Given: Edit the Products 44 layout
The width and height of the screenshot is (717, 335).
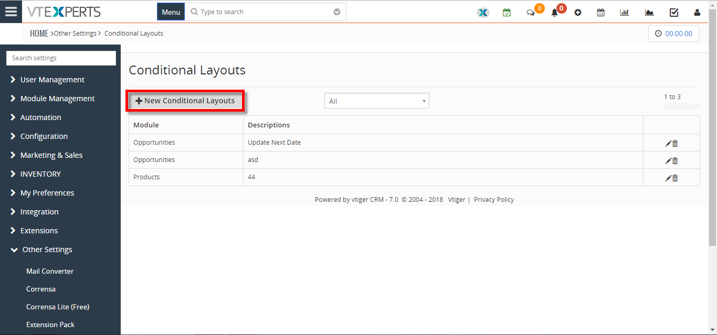Looking at the screenshot, I should 668,178.
